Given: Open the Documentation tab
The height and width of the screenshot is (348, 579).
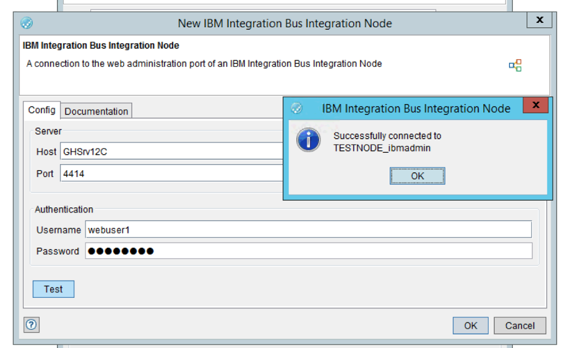Looking at the screenshot, I should (96, 111).
